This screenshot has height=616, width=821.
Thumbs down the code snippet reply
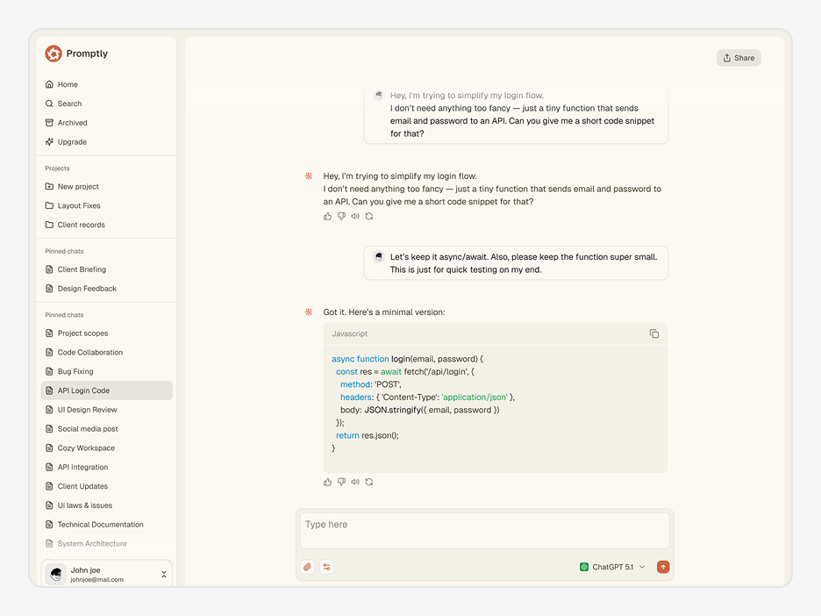[x=341, y=482]
